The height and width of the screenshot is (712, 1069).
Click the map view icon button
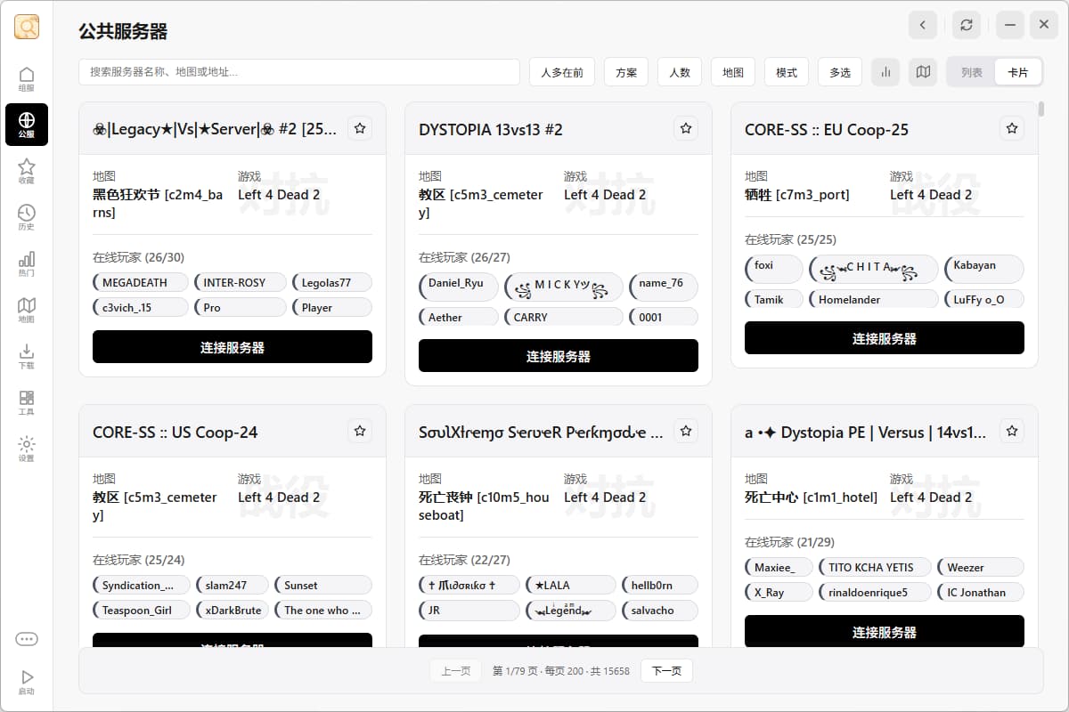pyautogui.click(x=923, y=72)
